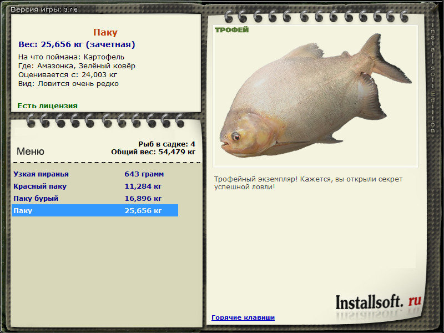Click the green Есть лицензия label
The height and width of the screenshot is (333, 444).
point(47,106)
